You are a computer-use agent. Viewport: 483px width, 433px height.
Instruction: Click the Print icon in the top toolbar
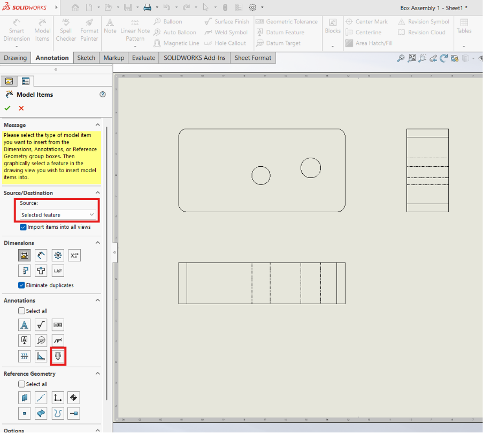(x=147, y=7)
